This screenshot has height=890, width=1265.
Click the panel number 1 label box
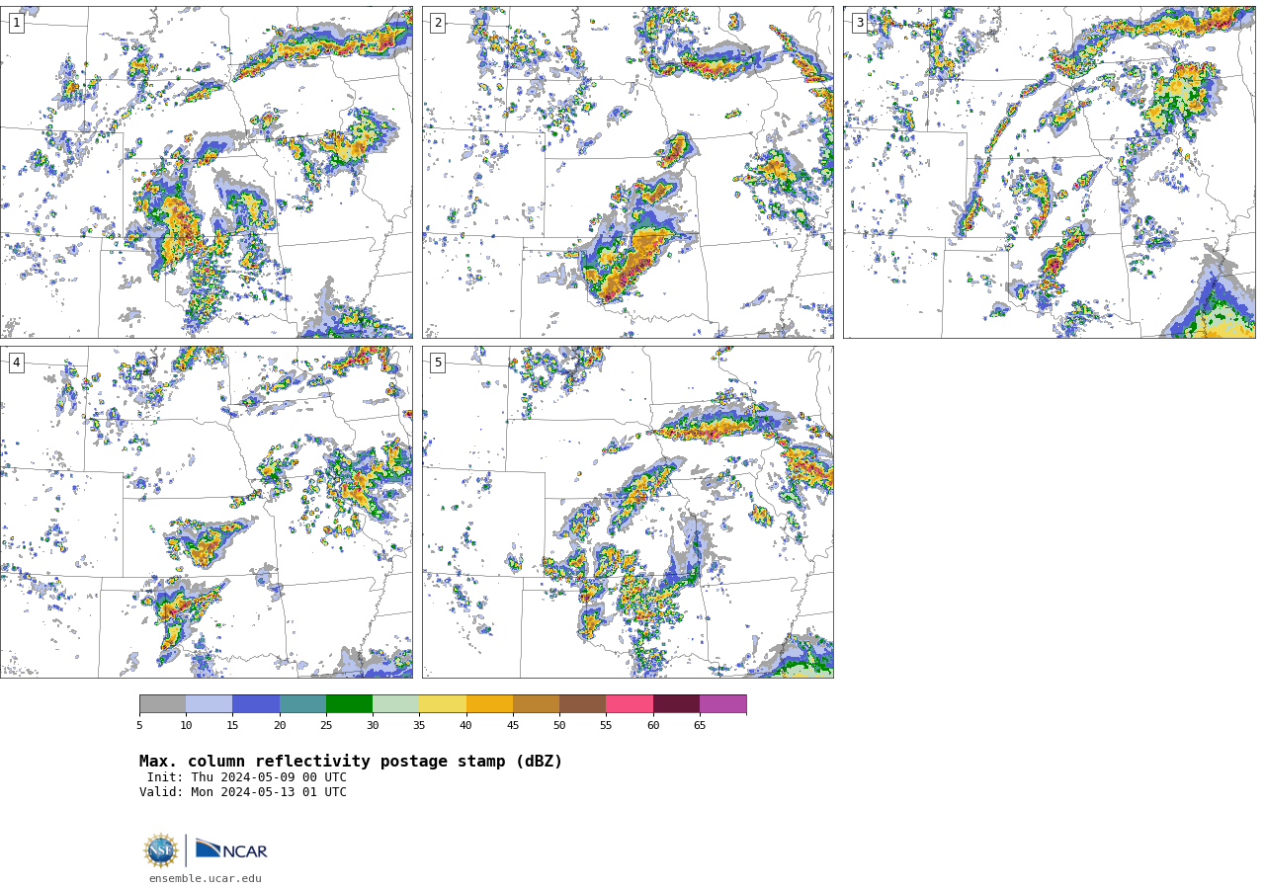(x=17, y=23)
